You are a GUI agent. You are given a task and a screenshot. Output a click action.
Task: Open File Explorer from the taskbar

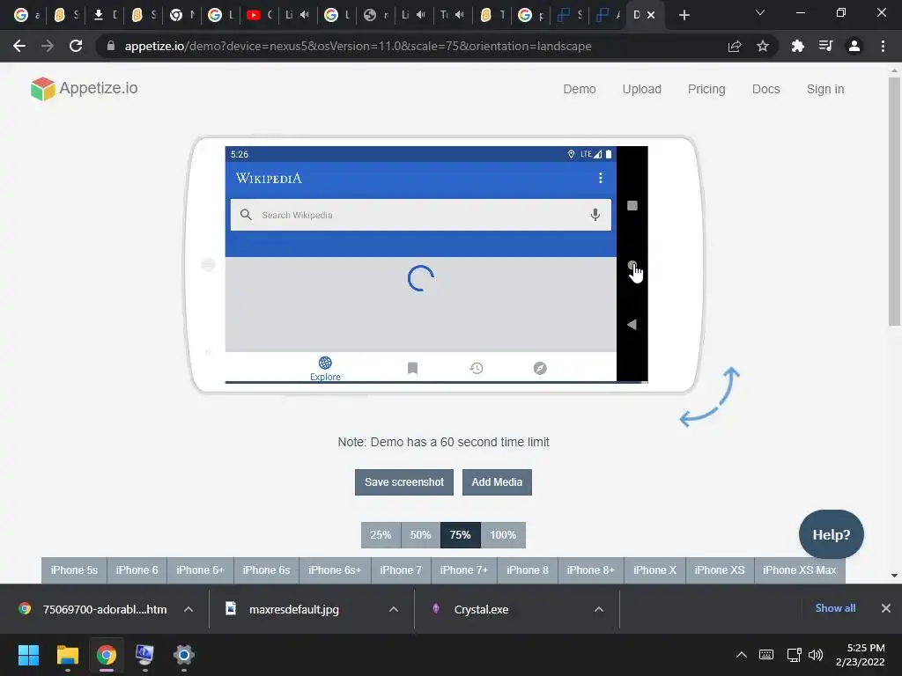67,655
